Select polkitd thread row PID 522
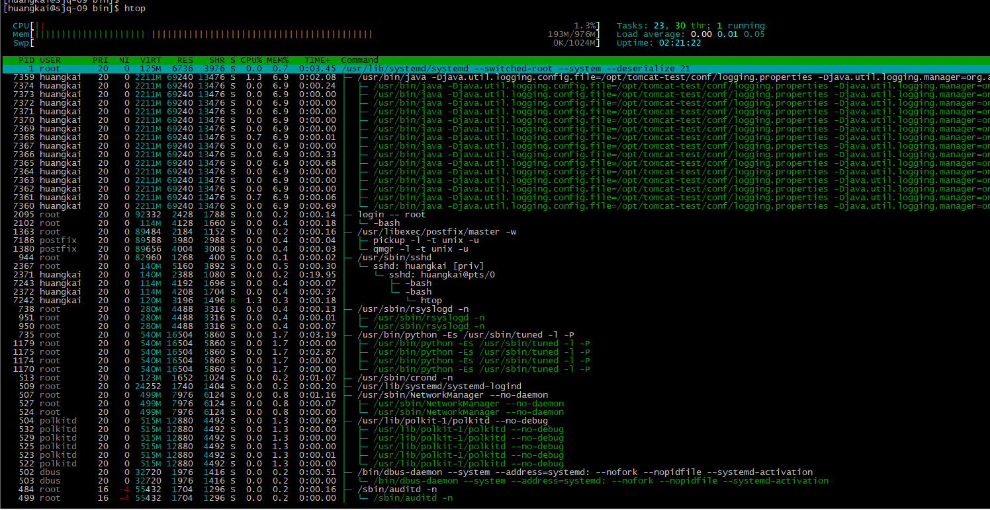The image size is (990, 510). pos(495,464)
